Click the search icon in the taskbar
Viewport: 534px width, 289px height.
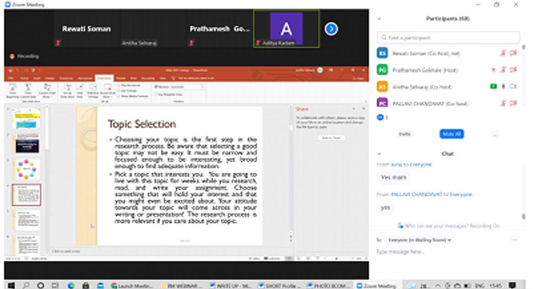pos(26,283)
